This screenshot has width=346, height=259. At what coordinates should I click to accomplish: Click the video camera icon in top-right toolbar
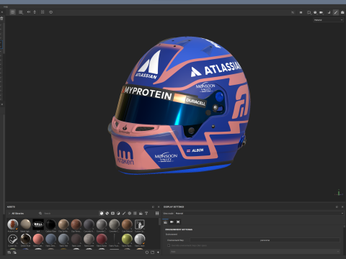tap(321, 12)
